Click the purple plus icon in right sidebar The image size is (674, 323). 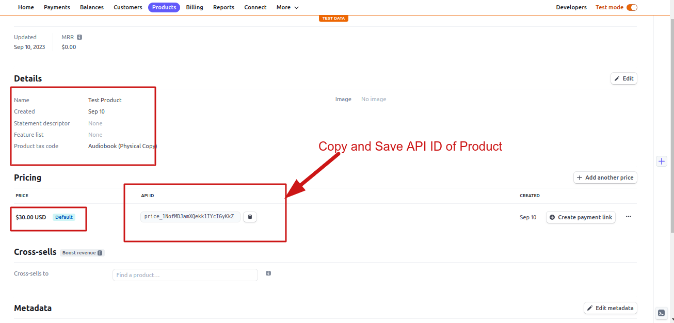click(662, 161)
